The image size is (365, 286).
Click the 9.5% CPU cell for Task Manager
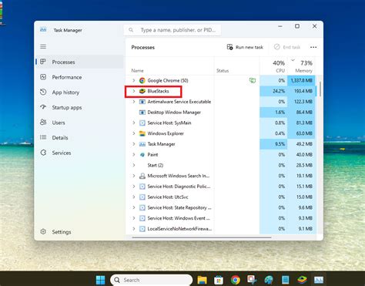pos(273,144)
